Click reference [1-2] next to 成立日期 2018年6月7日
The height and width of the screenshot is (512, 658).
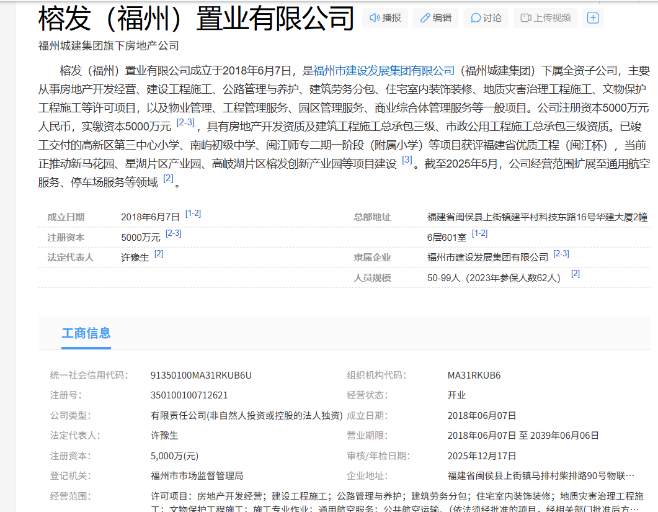tap(193, 213)
